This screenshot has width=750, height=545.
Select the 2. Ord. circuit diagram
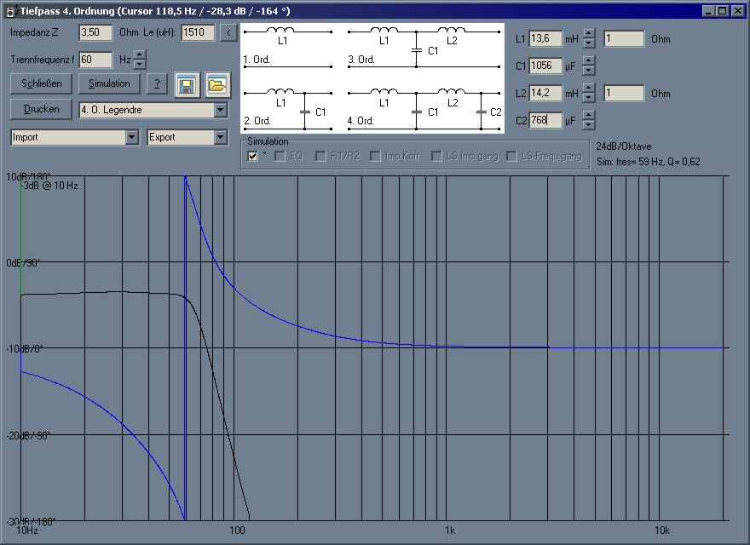tap(287, 108)
